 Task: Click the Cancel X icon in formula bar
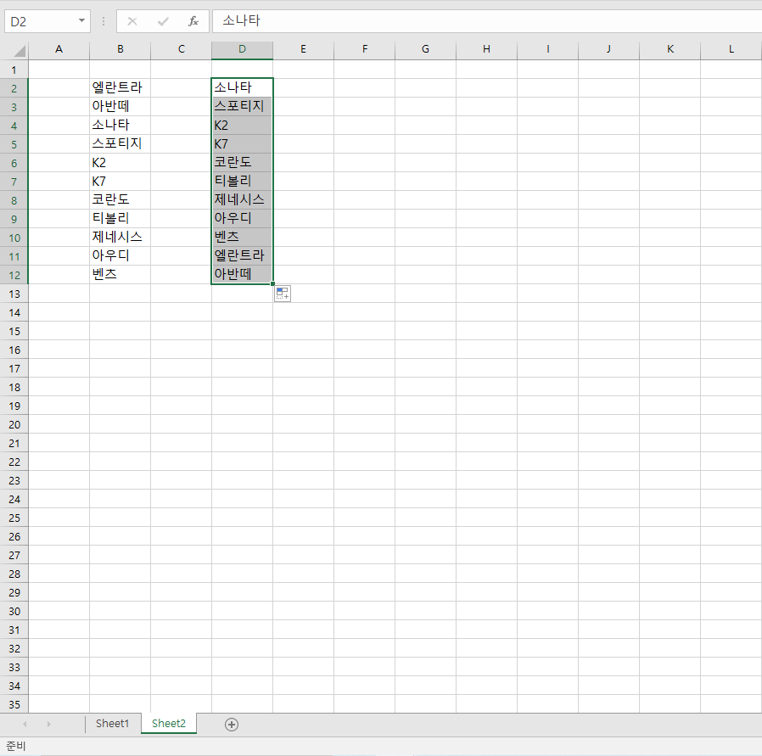tap(132, 21)
